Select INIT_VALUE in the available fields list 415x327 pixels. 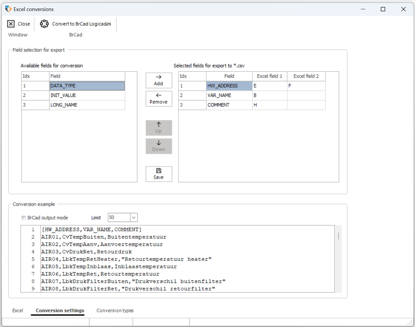click(x=87, y=95)
